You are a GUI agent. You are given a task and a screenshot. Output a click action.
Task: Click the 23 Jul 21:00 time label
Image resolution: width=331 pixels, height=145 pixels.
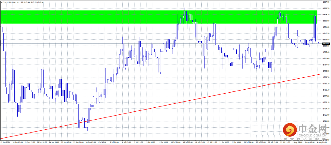[248, 142]
